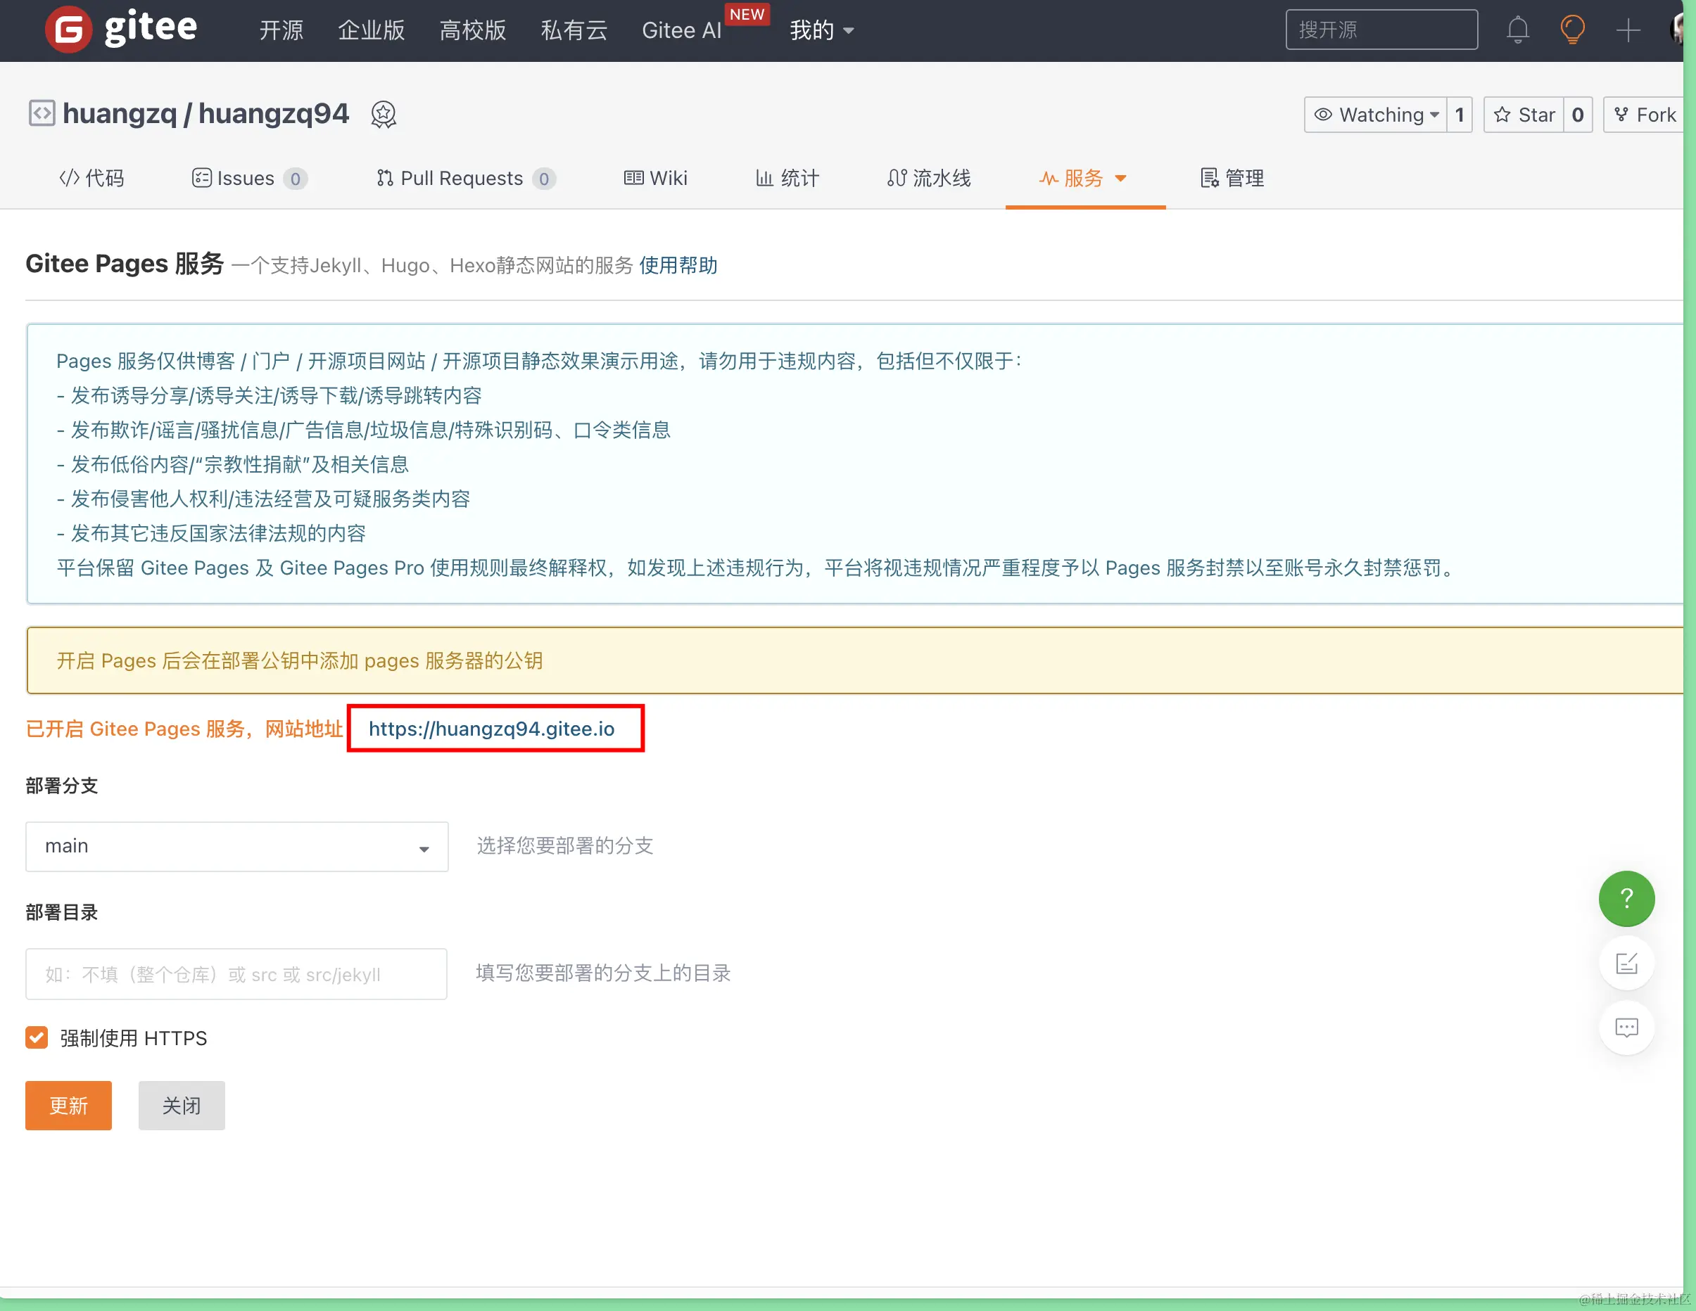The height and width of the screenshot is (1311, 1696).
Task: Go to 企业版 in top navigation
Action: (x=371, y=30)
